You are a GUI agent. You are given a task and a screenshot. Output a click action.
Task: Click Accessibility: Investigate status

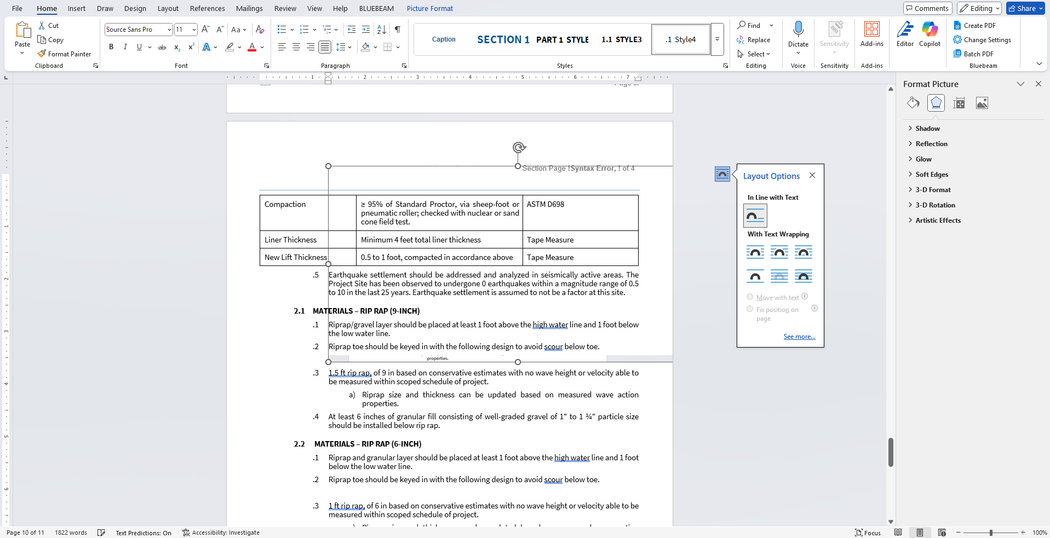point(221,533)
